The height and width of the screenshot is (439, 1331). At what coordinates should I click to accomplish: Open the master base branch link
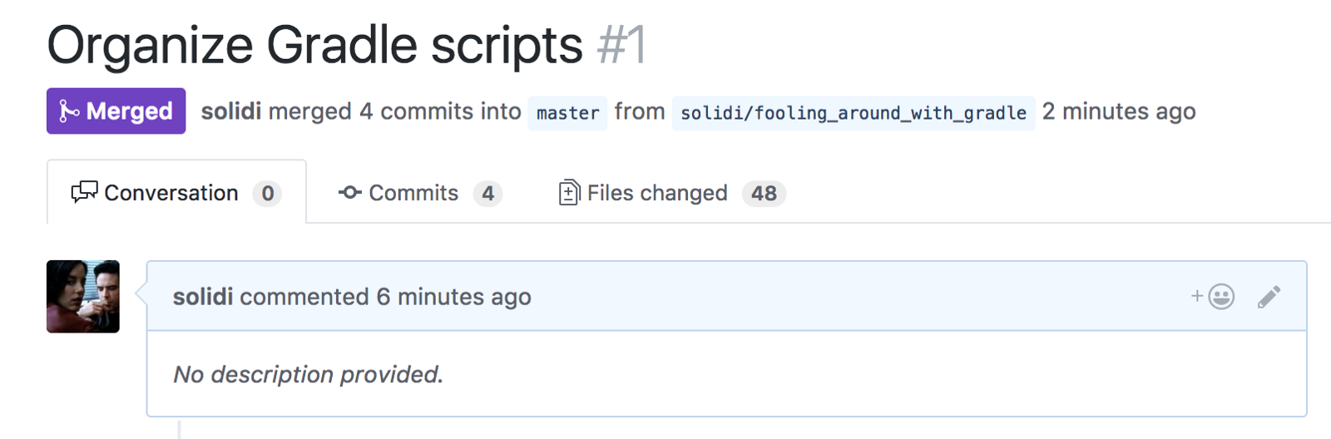(567, 113)
